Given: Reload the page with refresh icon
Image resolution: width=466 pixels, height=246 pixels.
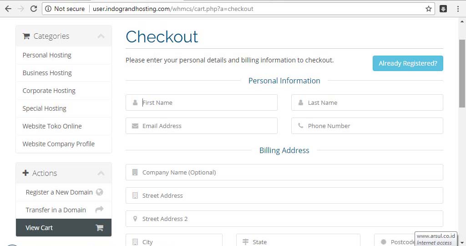Looking at the screenshot, I should [x=33, y=9].
